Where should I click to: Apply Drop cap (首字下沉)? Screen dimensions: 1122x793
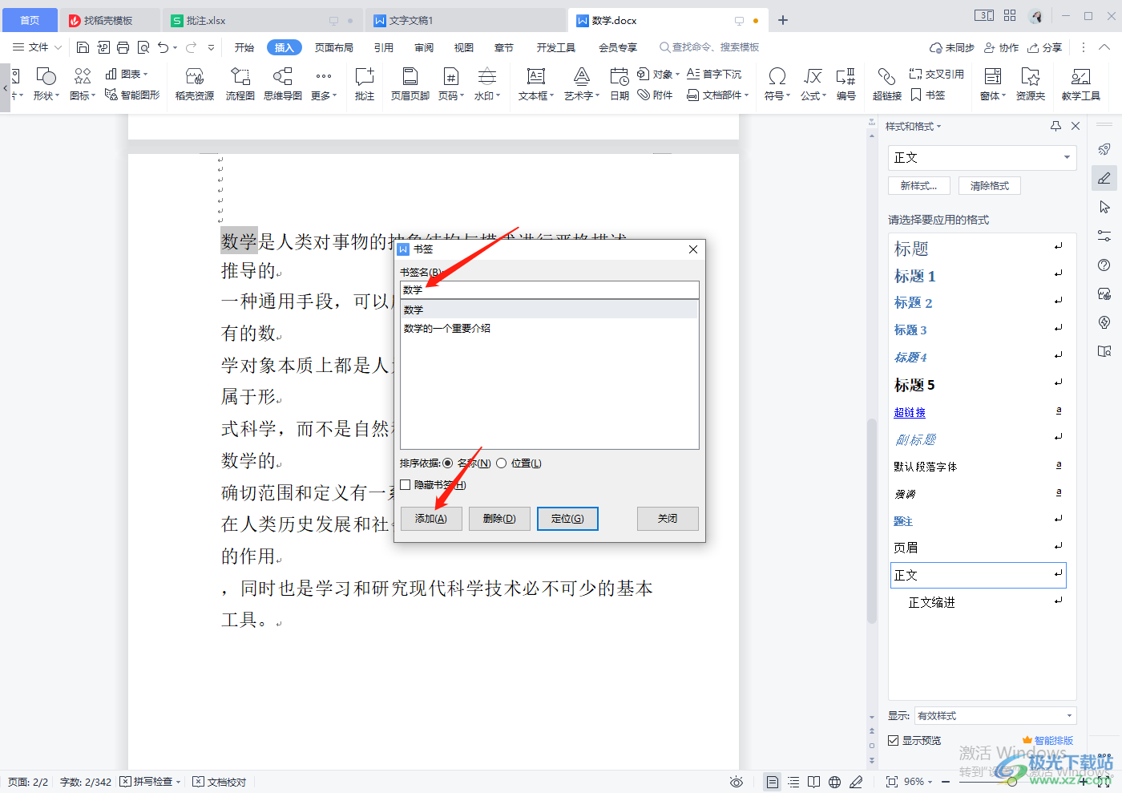(x=715, y=74)
